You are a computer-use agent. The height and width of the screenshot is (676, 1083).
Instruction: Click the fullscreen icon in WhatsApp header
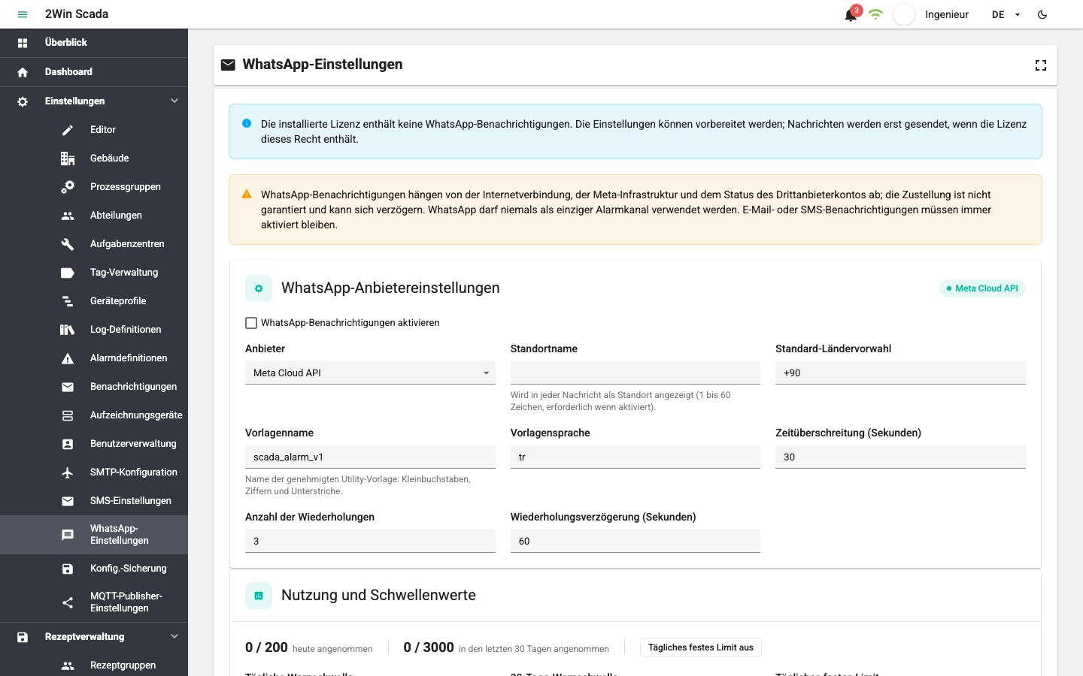[x=1041, y=65]
